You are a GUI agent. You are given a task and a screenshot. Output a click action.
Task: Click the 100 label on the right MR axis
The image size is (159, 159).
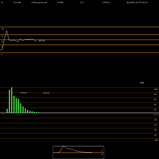point(156,89)
